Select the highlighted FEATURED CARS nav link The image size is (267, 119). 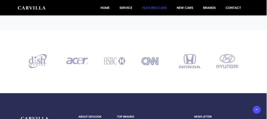click(154, 8)
